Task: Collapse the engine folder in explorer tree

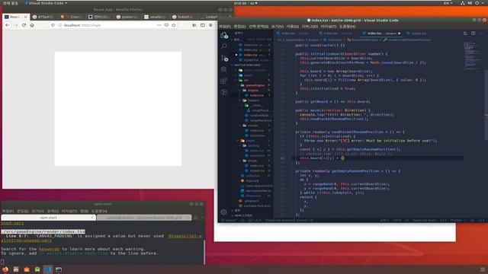Action: (x=253, y=91)
